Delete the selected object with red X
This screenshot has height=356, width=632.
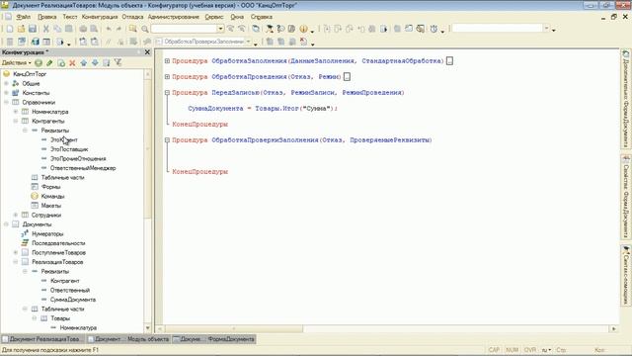click(72, 62)
